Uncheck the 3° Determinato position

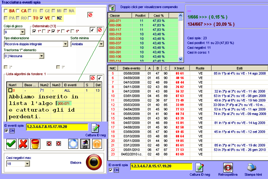click(x=53, y=31)
